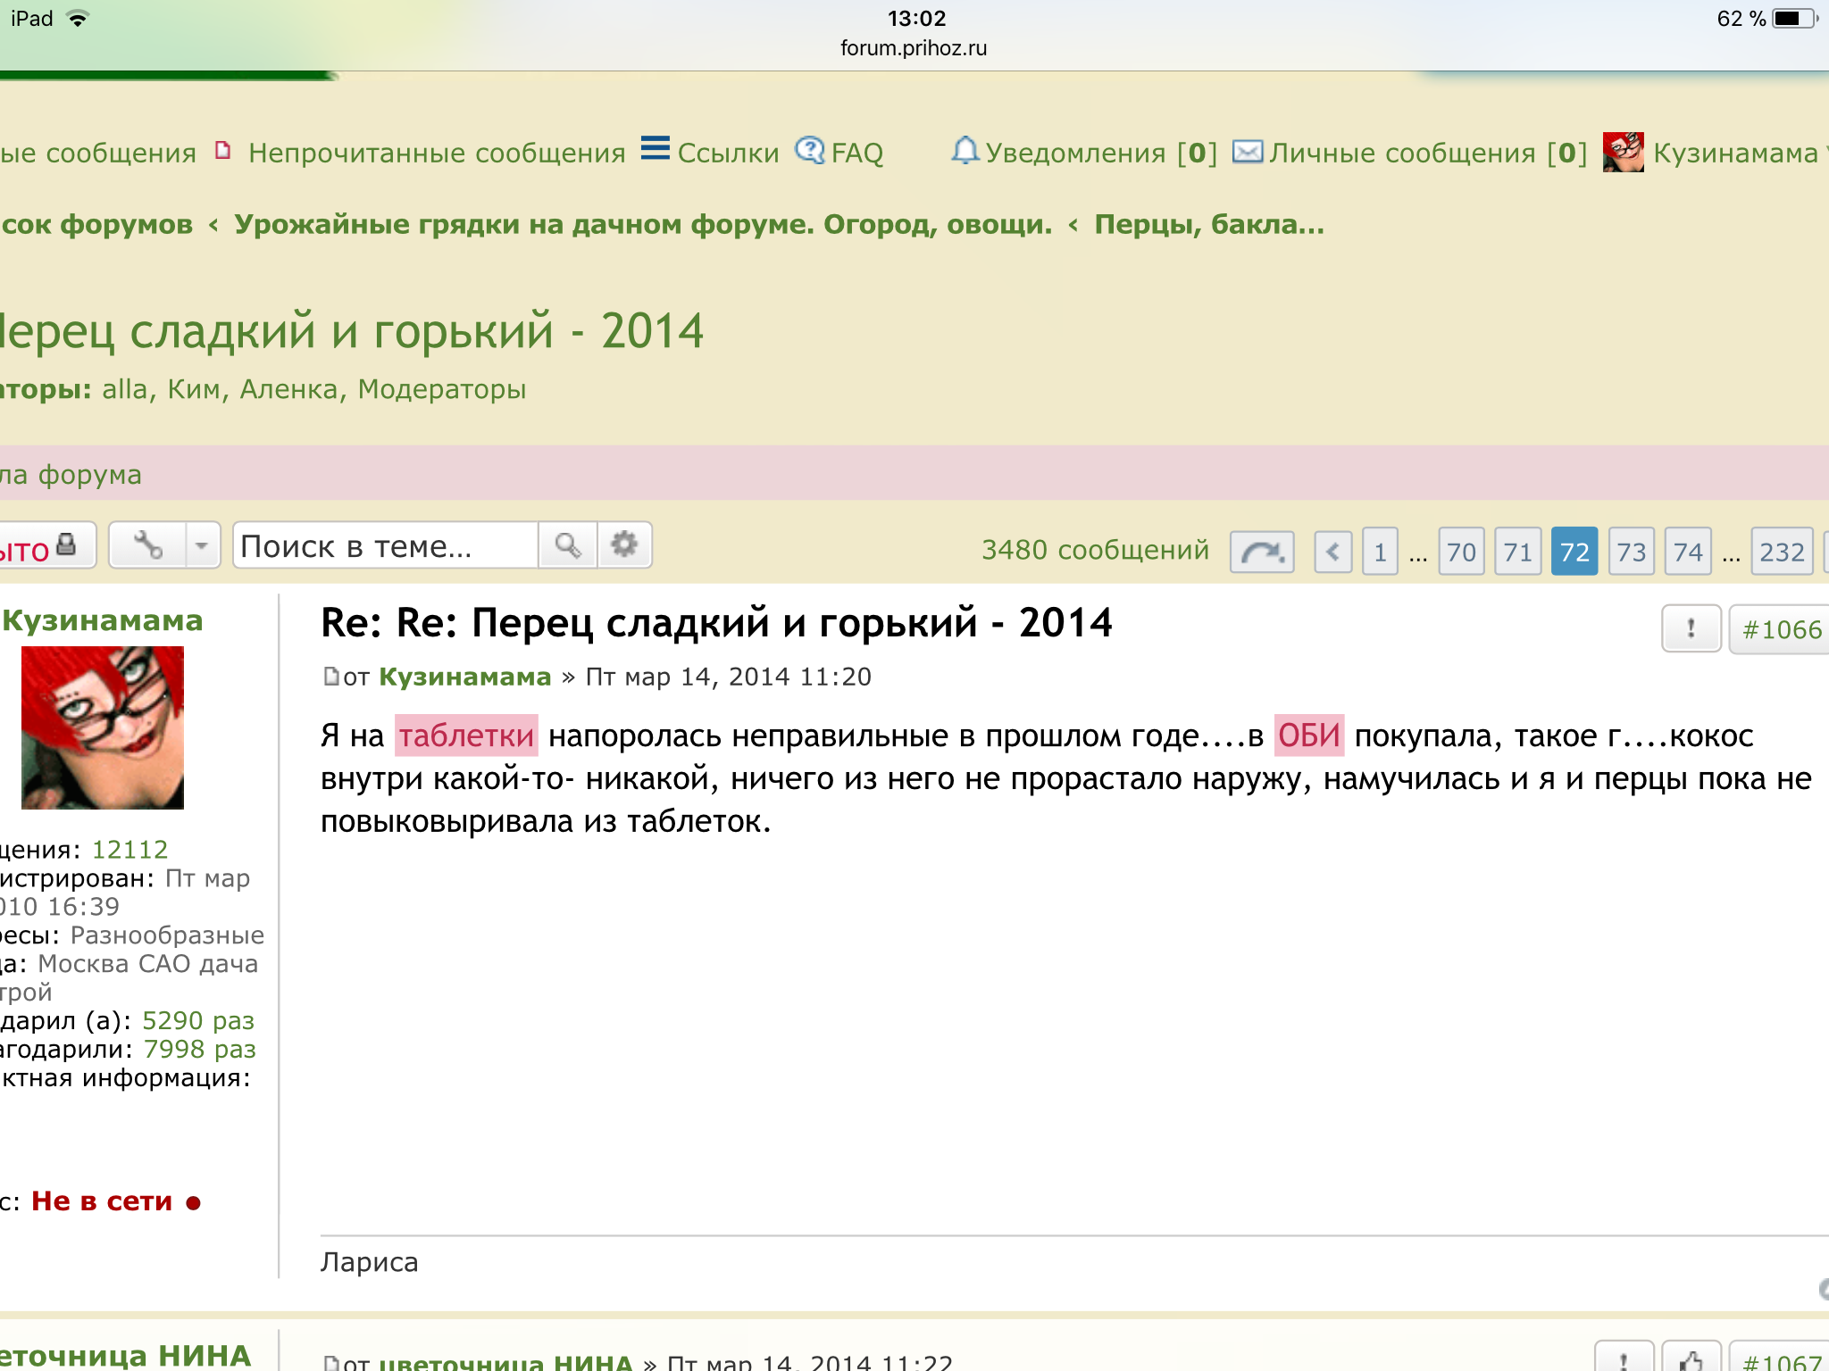Screen dimensions: 1829x1371
Task: Click the FAQ question mark icon
Action: coord(810,151)
